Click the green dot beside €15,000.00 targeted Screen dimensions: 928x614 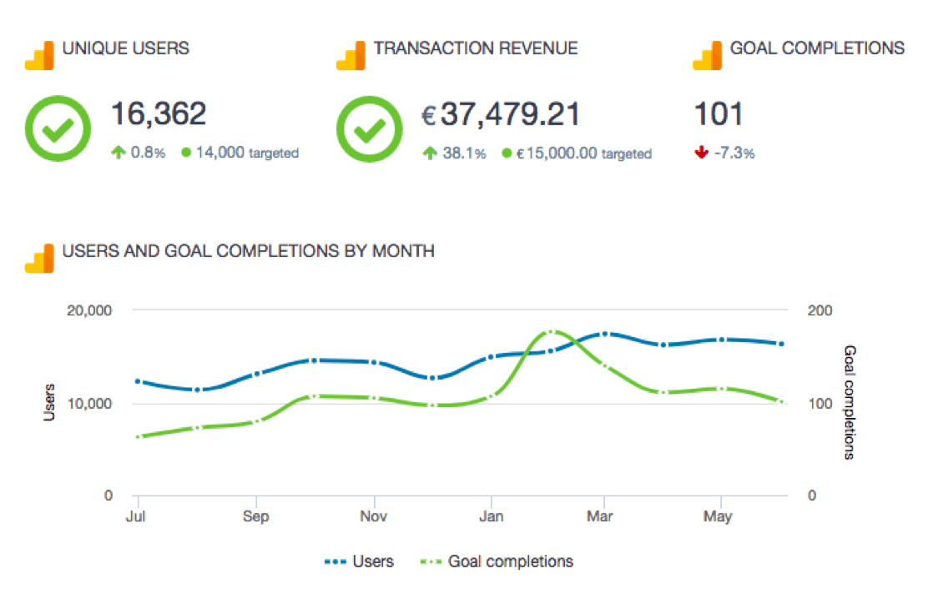(x=507, y=153)
